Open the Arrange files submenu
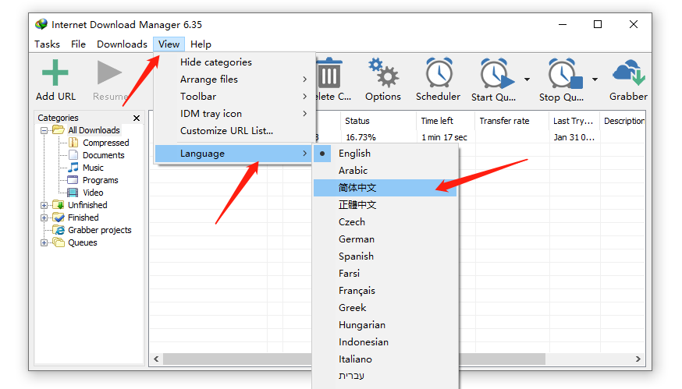 point(235,79)
